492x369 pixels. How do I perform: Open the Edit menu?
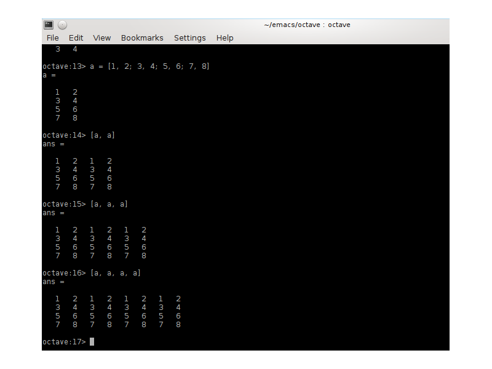pos(76,38)
